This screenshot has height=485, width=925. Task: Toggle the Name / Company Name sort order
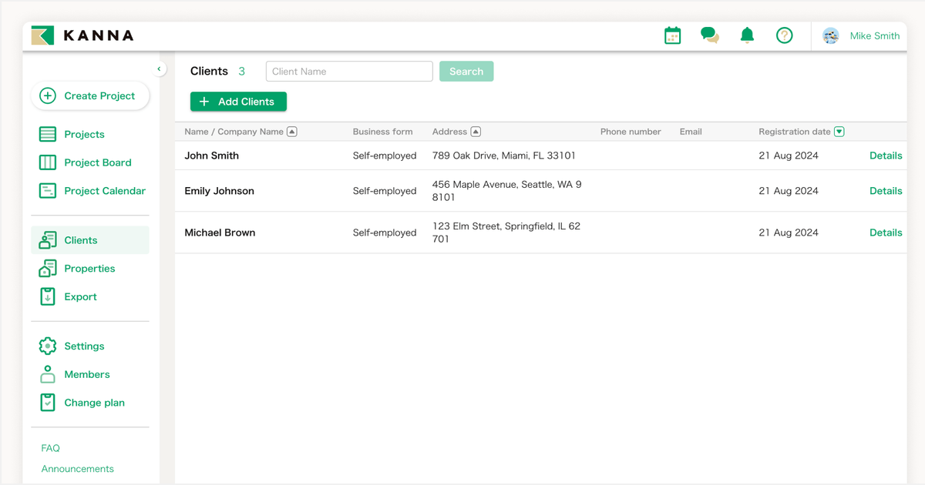(x=291, y=131)
